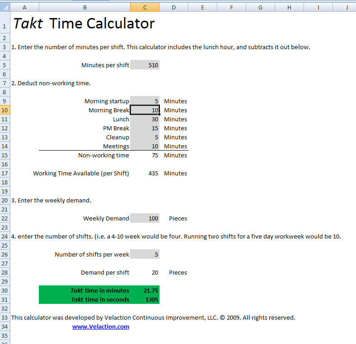
Task: Select column I header
Action: tap(319, 7)
